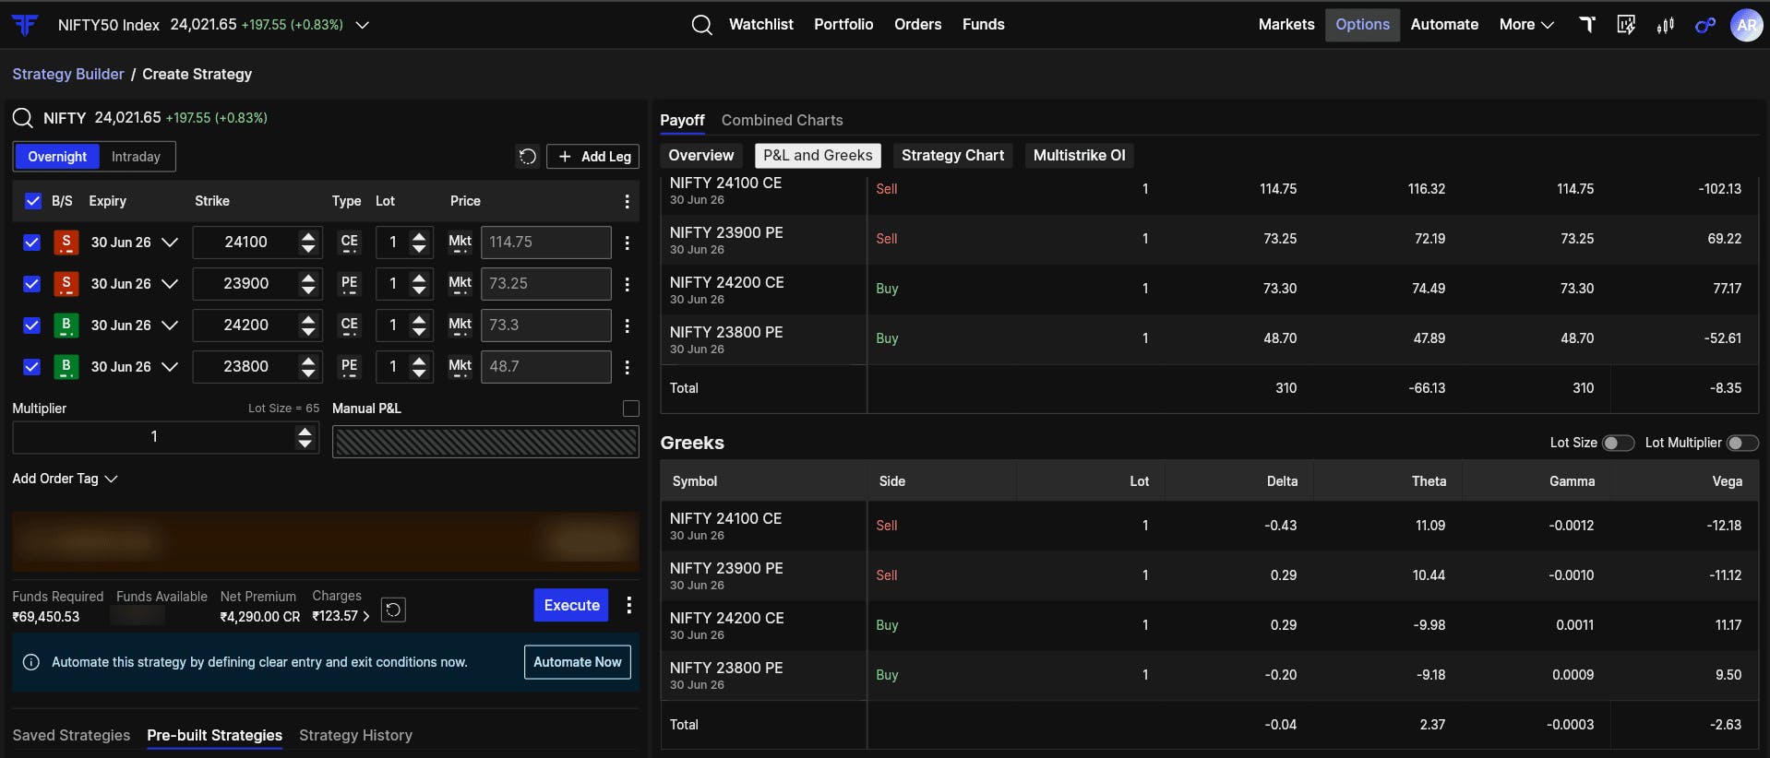Select Intraday product type

(x=136, y=157)
